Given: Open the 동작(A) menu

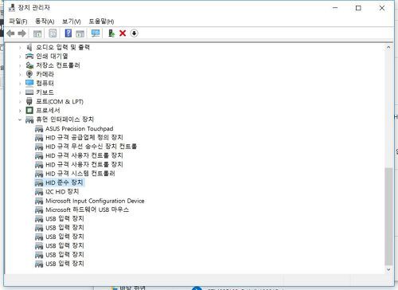Looking at the screenshot, I should (45, 22).
